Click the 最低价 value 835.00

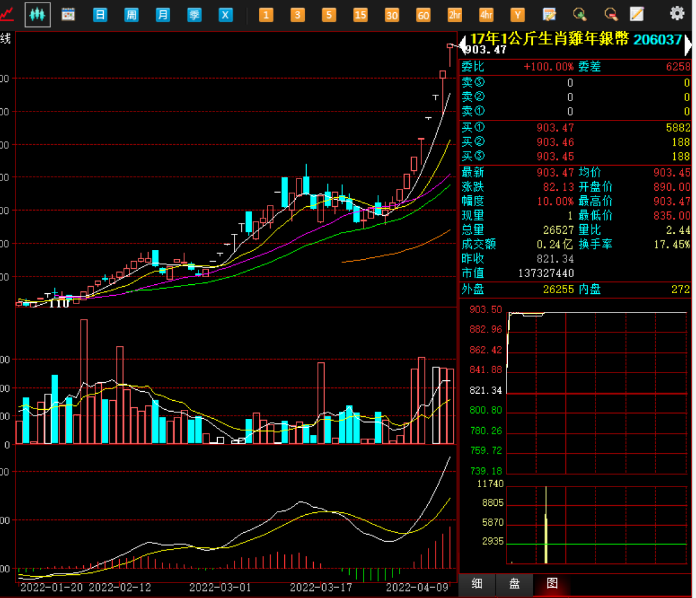tap(672, 215)
